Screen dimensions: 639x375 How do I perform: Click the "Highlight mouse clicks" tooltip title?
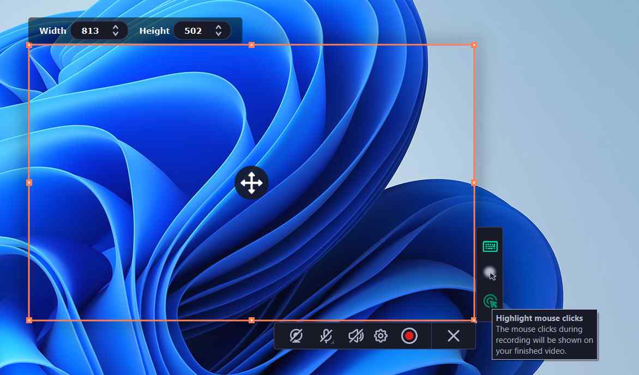[x=539, y=318]
